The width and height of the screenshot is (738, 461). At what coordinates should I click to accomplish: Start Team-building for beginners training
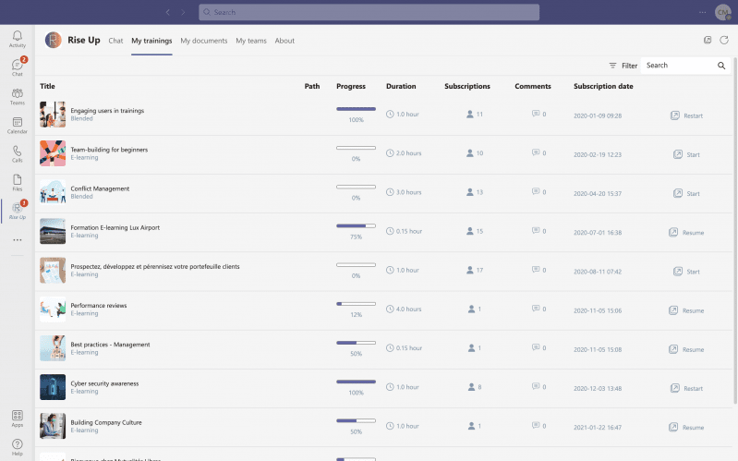[686, 154]
